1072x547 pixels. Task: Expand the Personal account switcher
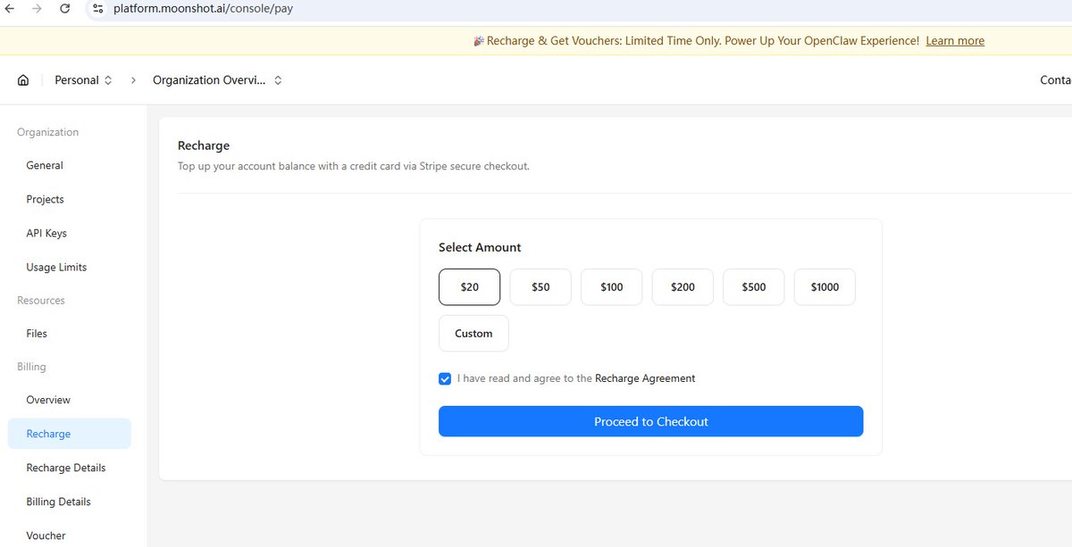[x=83, y=80]
